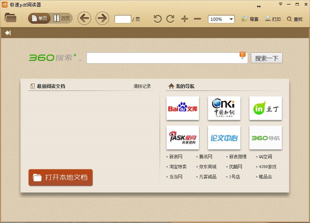Open the 优酷网 link
This screenshot has height=223, width=310.
point(235,167)
